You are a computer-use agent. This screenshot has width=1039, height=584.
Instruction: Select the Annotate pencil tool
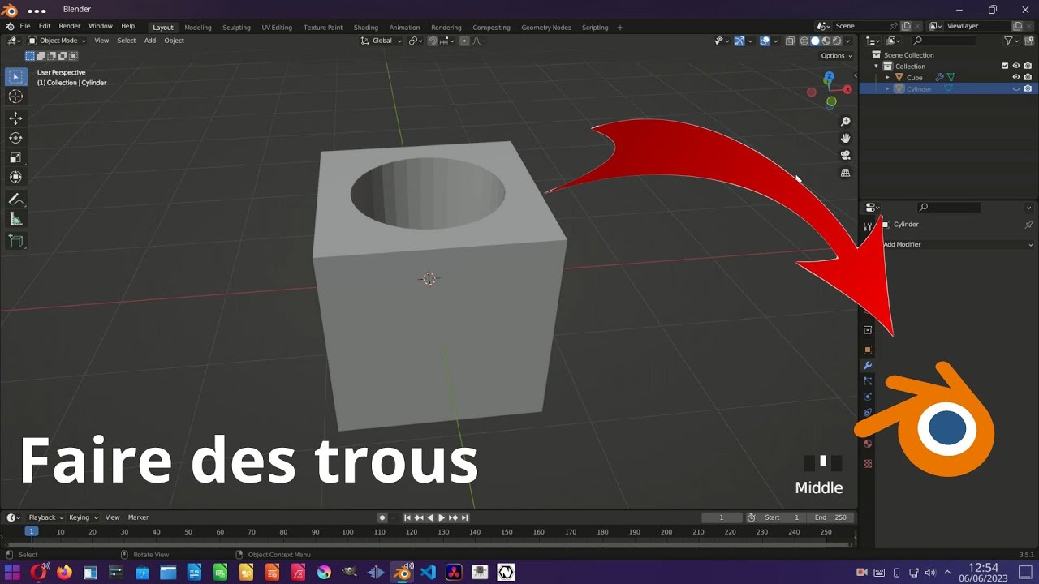[x=15, y=200]
